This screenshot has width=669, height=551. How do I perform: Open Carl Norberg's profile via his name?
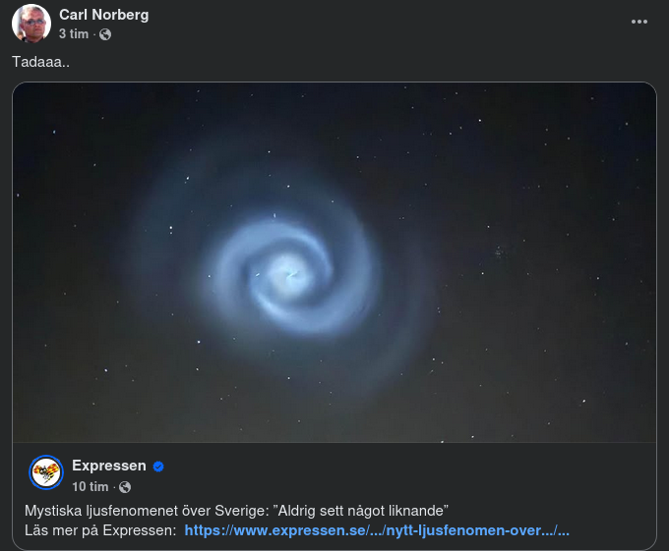click(x=103, y=15)
